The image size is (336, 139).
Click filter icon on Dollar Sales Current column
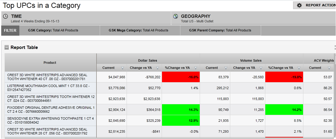(x=122, y=68)
